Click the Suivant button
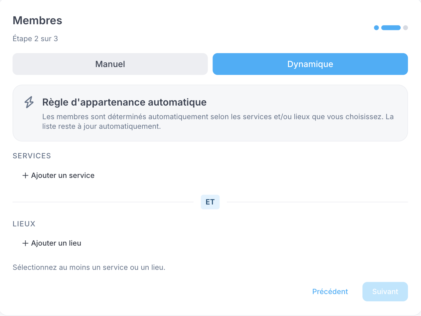This screenshot has width=421, height=316. pos(385,291)
